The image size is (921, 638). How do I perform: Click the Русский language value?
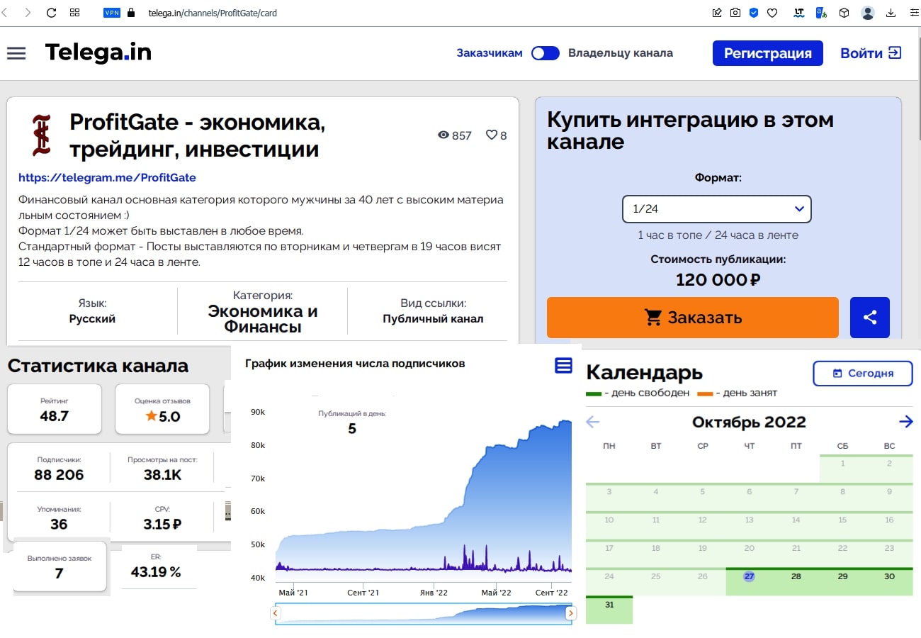coord(92,319)
